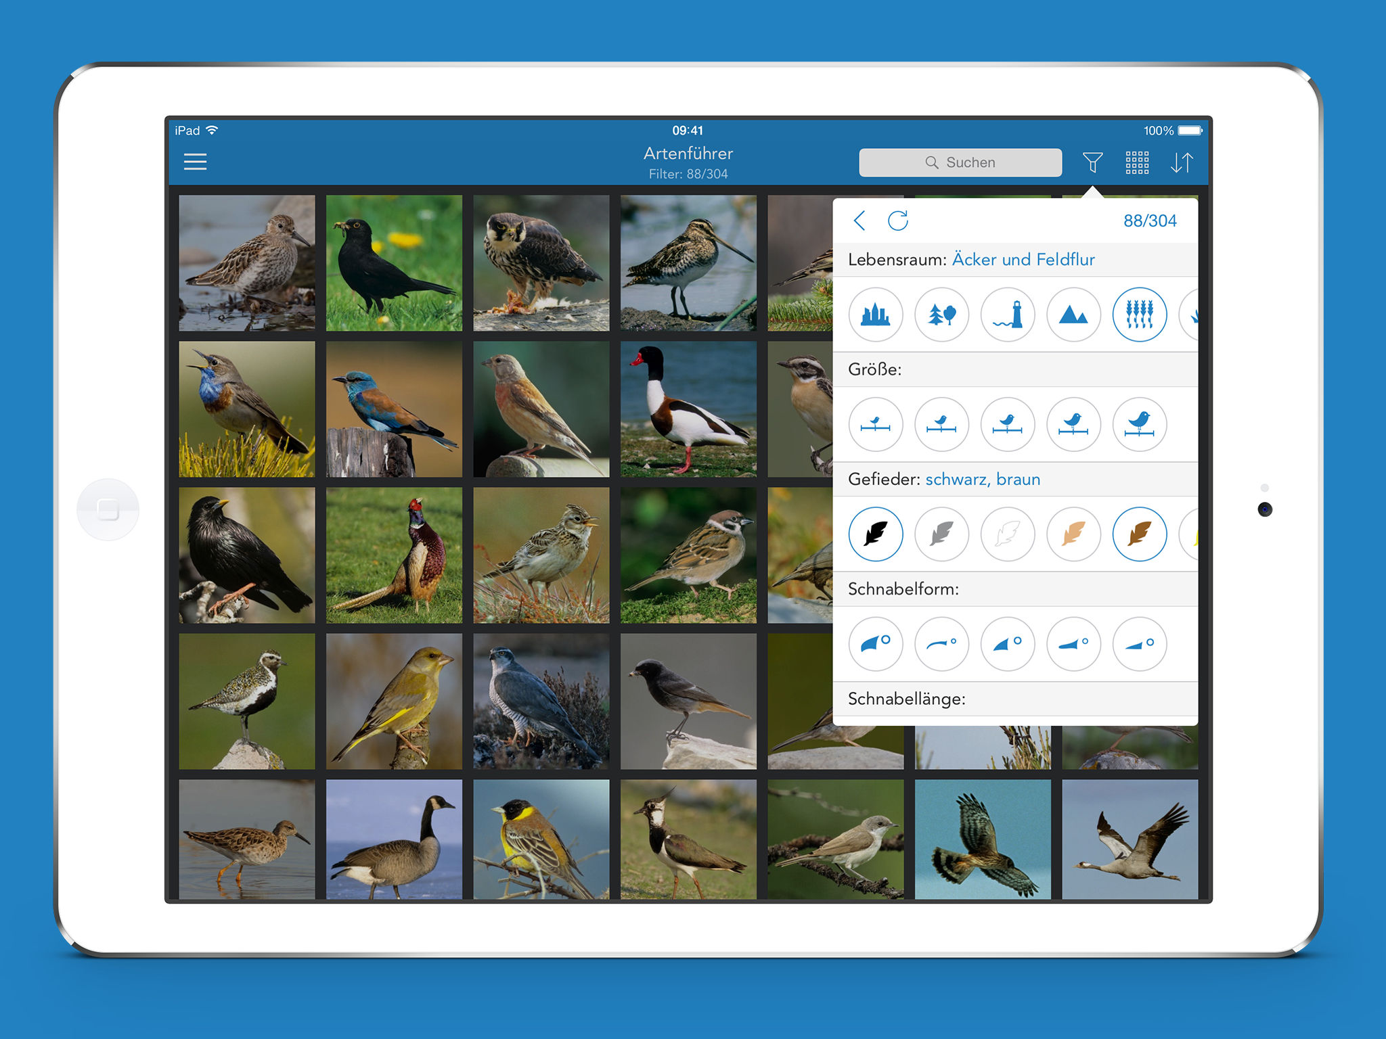Tap the Schnabellänge section header
The height and width of the screenshot is (1039, 1386).
point(907,699)
